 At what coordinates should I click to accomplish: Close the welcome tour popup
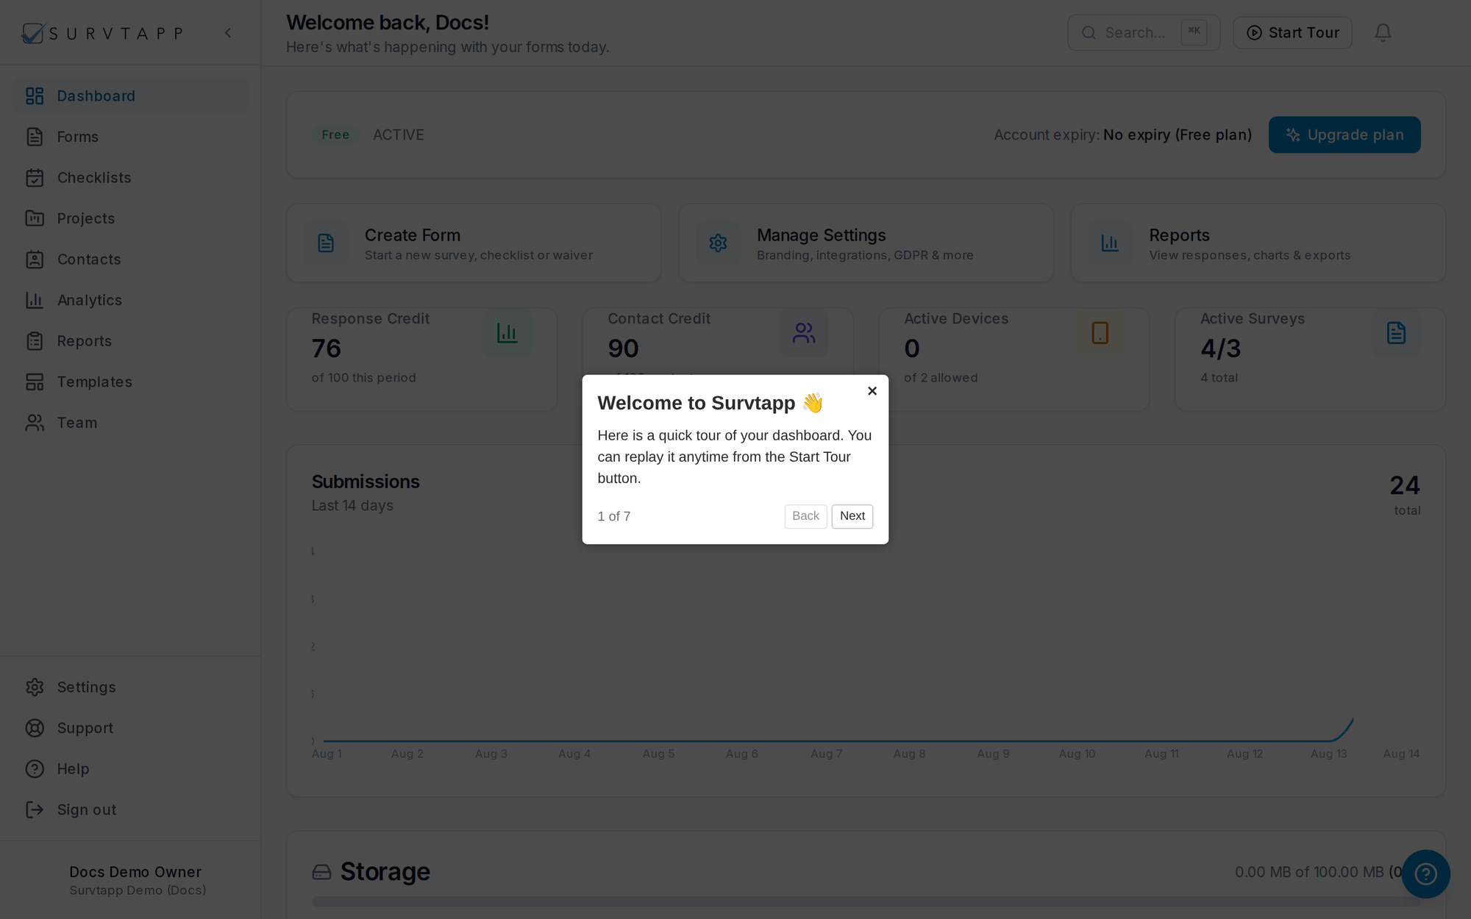click(872, 391)
